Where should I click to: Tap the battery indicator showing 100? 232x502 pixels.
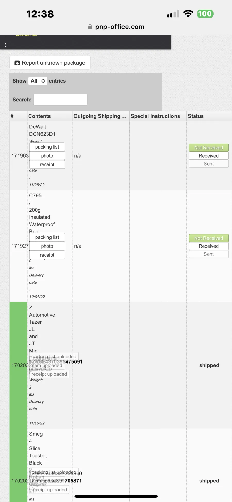pyautogui.click(x=206, y=14)
